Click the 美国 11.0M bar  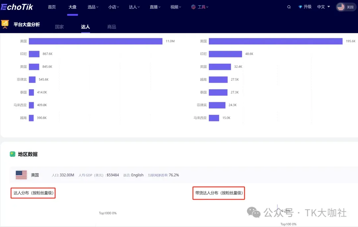tap(95, 41)
